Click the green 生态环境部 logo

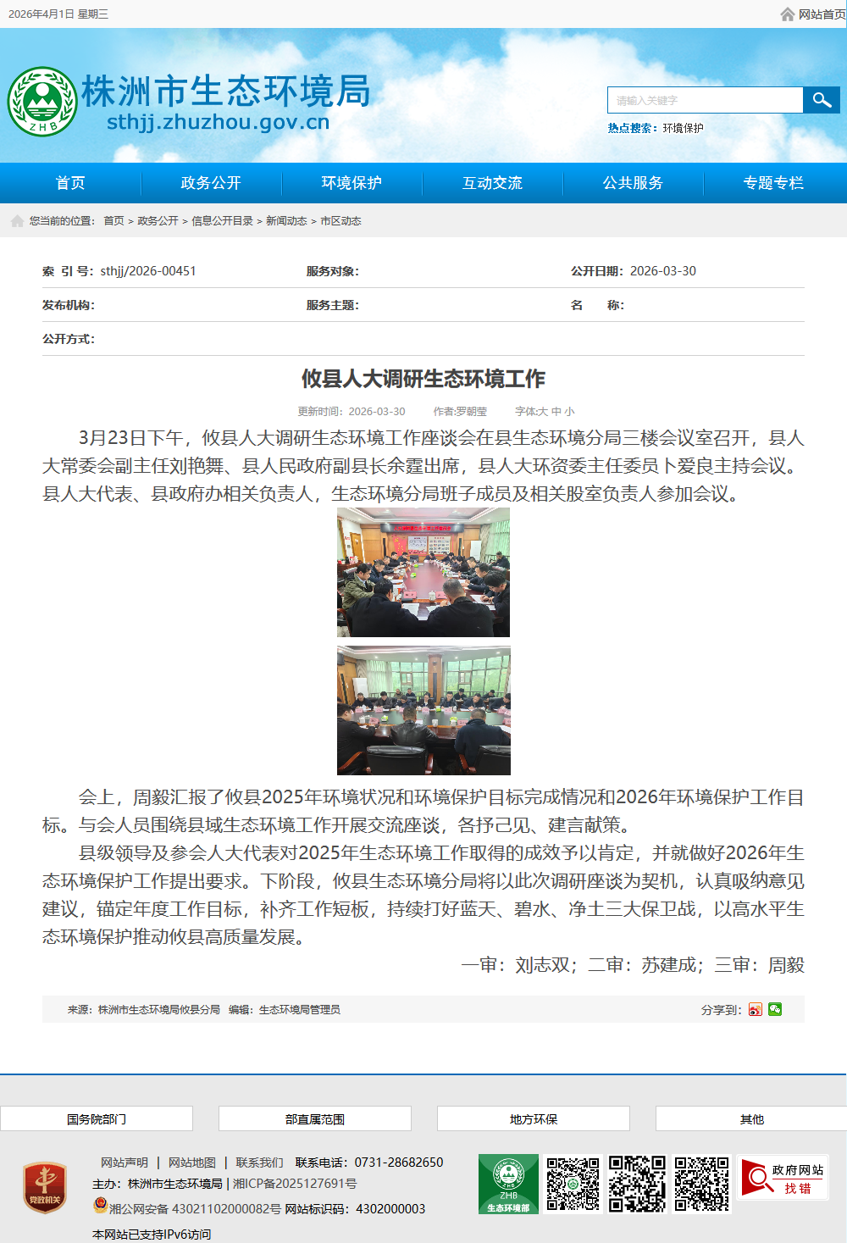[508, 1184]
